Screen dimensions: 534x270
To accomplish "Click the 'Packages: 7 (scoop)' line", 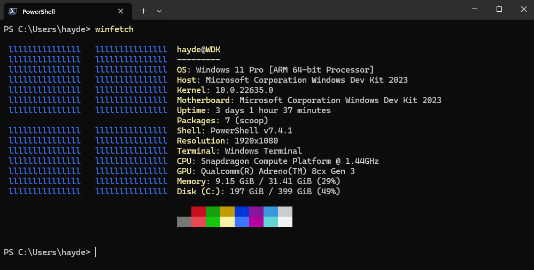I will pos(222,121).
